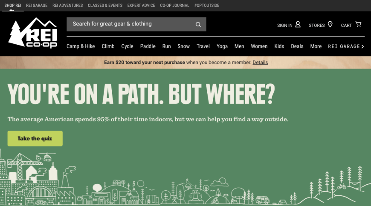Click the Take the quiz button

point(35,138)
